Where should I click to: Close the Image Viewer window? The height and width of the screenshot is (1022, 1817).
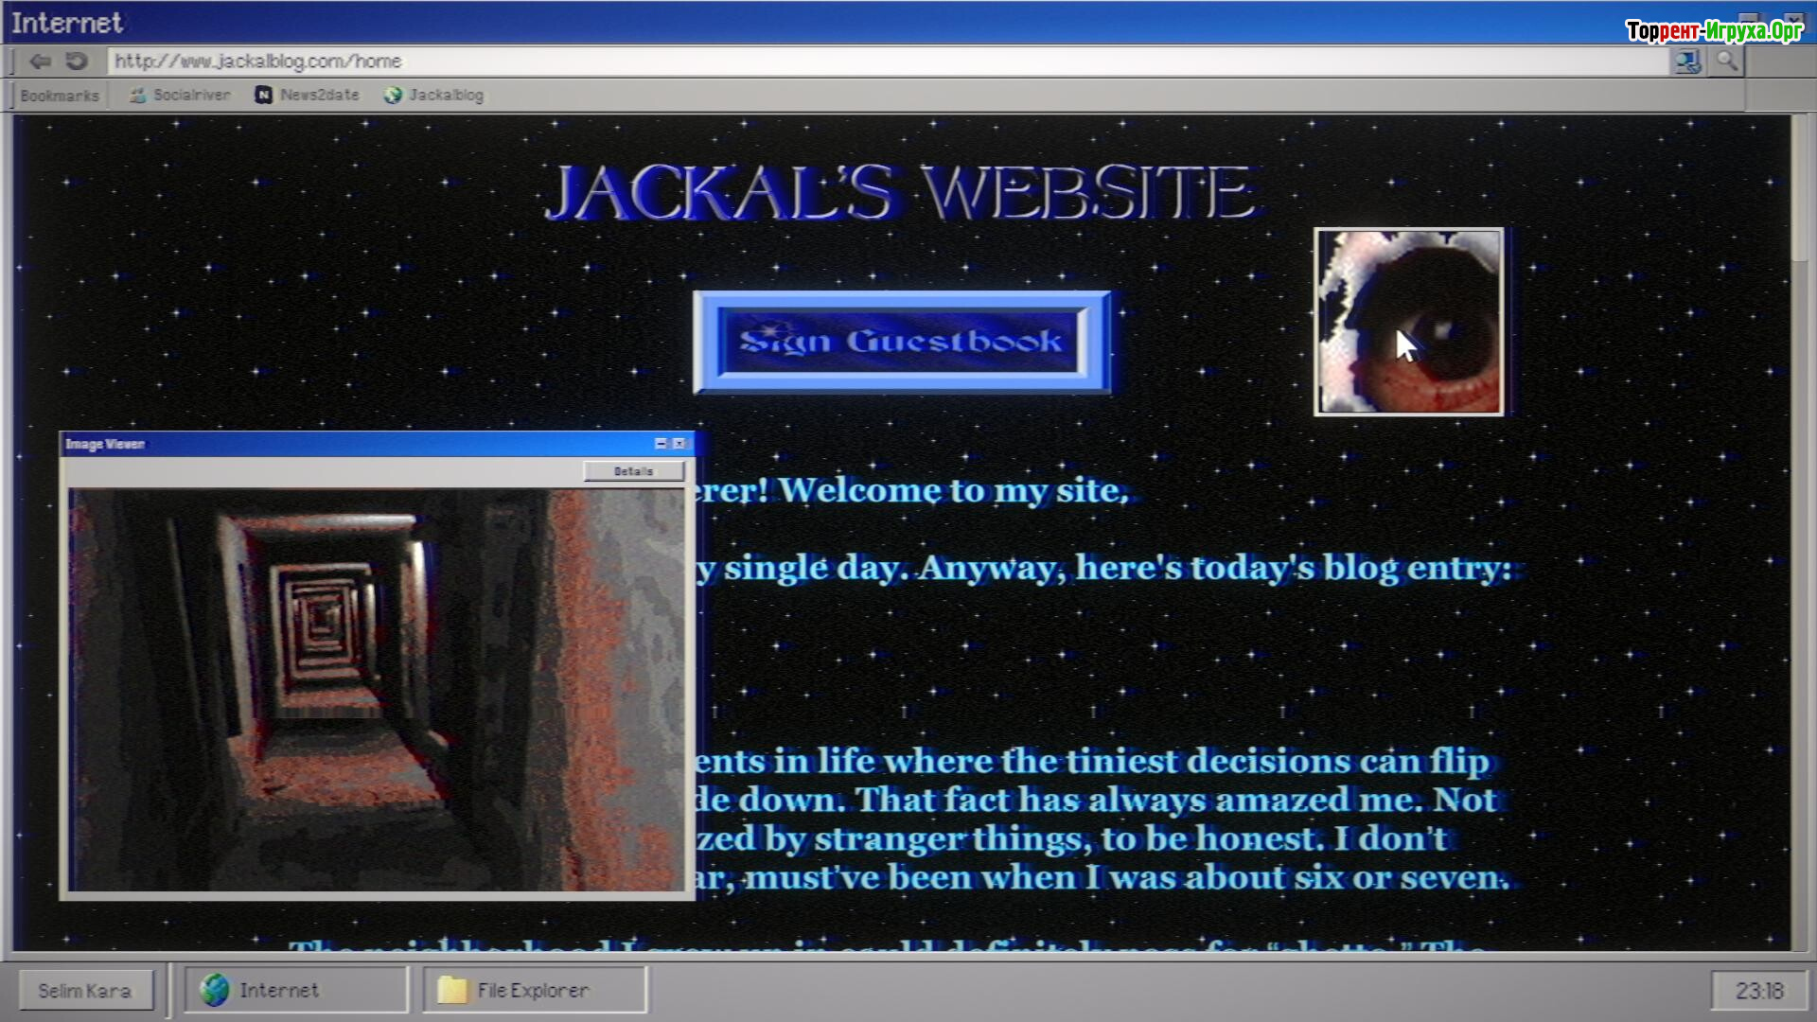(x=679, y=444)
